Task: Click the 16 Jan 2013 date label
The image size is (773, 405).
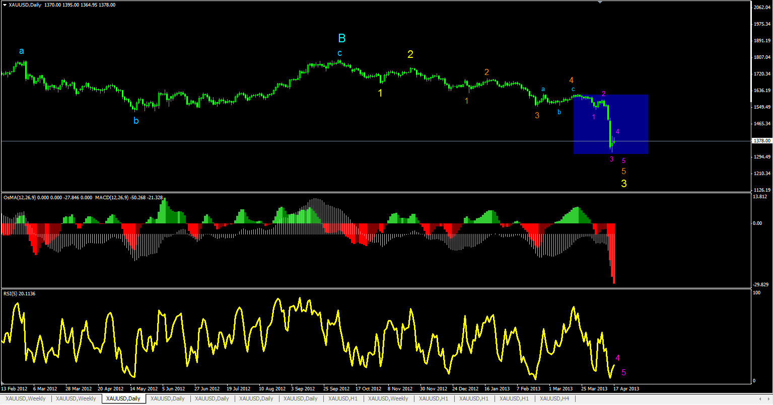Action: 497,389
